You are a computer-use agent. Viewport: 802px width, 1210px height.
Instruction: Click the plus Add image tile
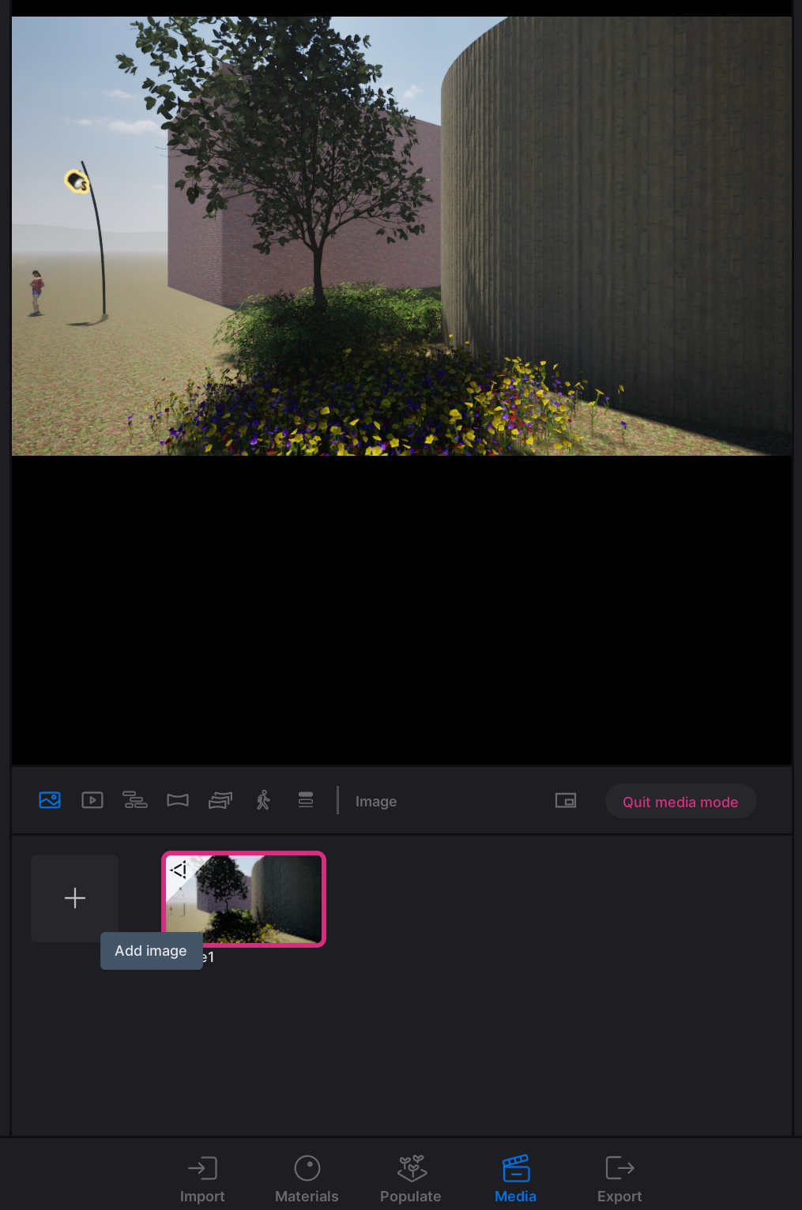(75, 898)
